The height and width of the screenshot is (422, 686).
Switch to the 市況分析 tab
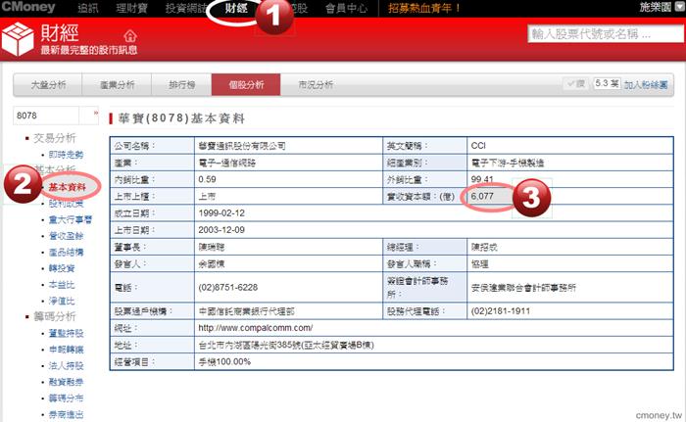pyautogui.click(x=316, y=85)
